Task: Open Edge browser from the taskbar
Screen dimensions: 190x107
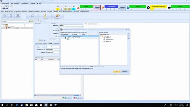Action: (17, 105)
